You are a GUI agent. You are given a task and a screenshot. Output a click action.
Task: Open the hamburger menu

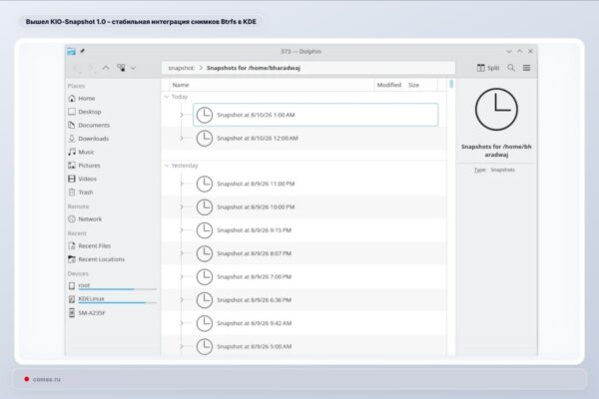tap(526, 68)
